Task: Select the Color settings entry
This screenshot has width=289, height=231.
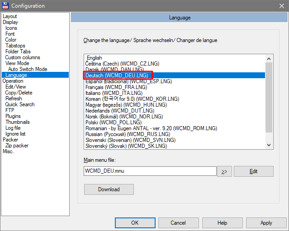Action: point(11,40)
